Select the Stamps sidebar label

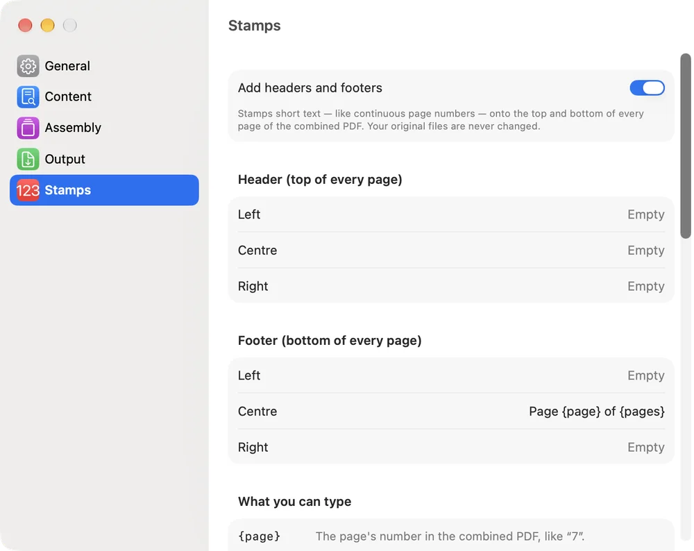tap(68, 190)
